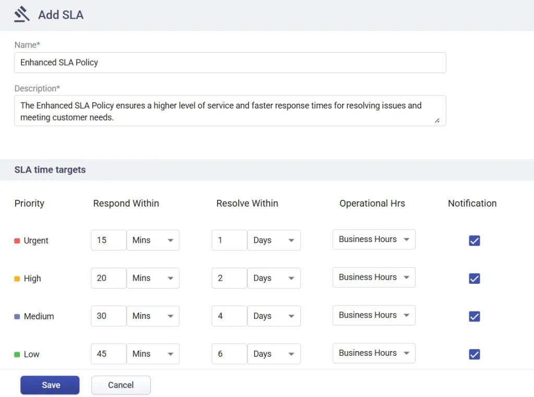Image resolution: width=534 pixels, height=397 pixels.
Task: Click Urgent respond-within value 15 field
Action: pyautogui.click(x=108, y=240)
